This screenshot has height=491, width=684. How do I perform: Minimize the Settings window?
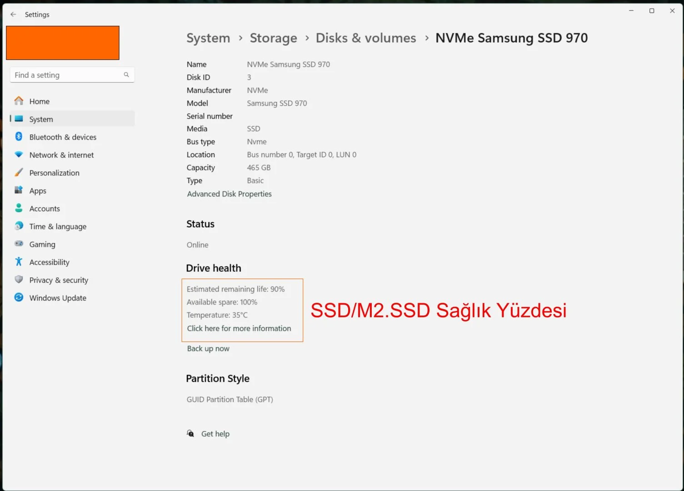(631, 10)
